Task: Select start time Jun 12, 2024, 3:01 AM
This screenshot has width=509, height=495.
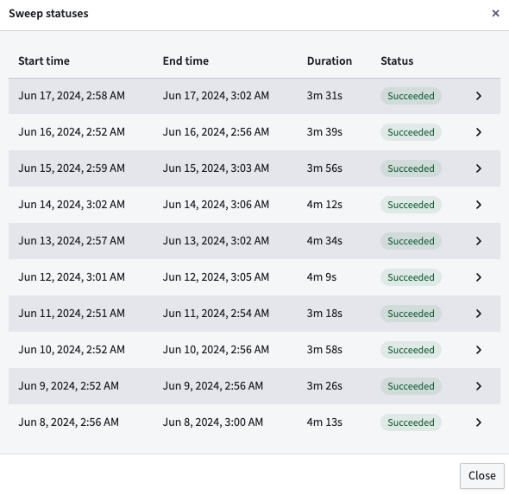Action: pyautogui.click(x=72, y=277)
